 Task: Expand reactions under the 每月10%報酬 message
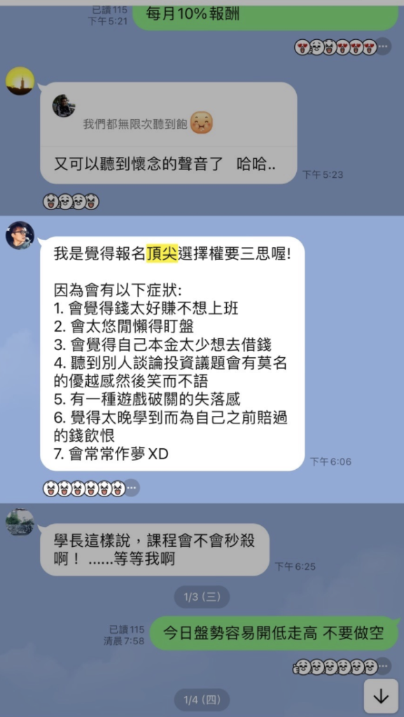pyautogui.click(x=384, y=47)
